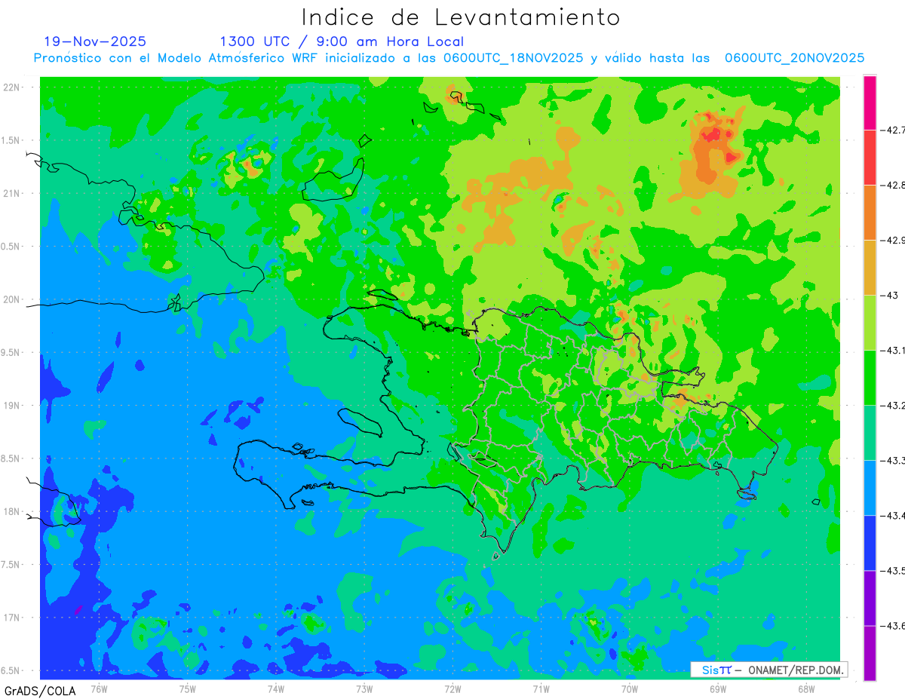Viewport: 905px width, 699px height.
Task: Click the "73W" longitude label
Action: (364, 688)
